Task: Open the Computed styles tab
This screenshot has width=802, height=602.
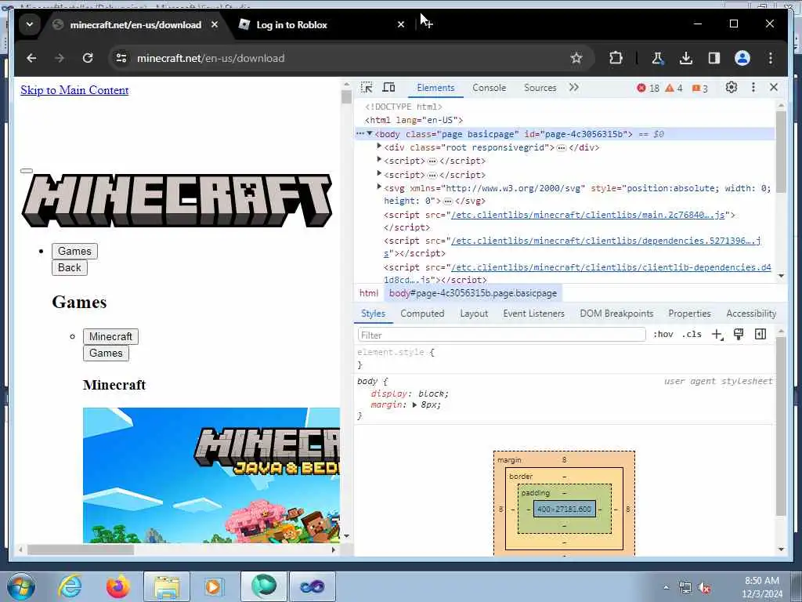Action: [422, 314]
